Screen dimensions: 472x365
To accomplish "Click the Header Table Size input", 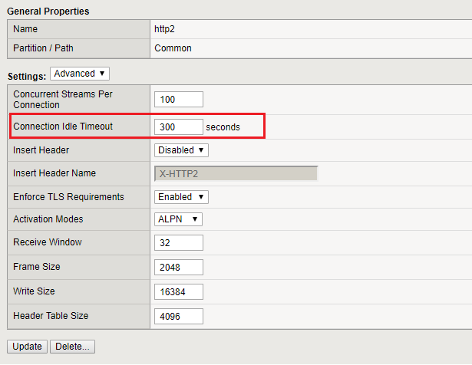I will click(178, 316).
